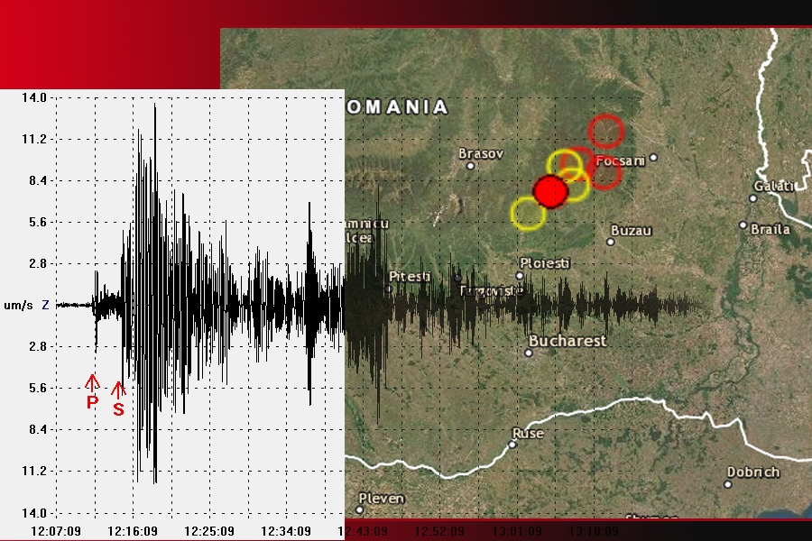Viewport: 812px width, 541px height.
Task: Click the 12:16:09 time axis label
Action: pyautogui.click(x=133, y=530)
